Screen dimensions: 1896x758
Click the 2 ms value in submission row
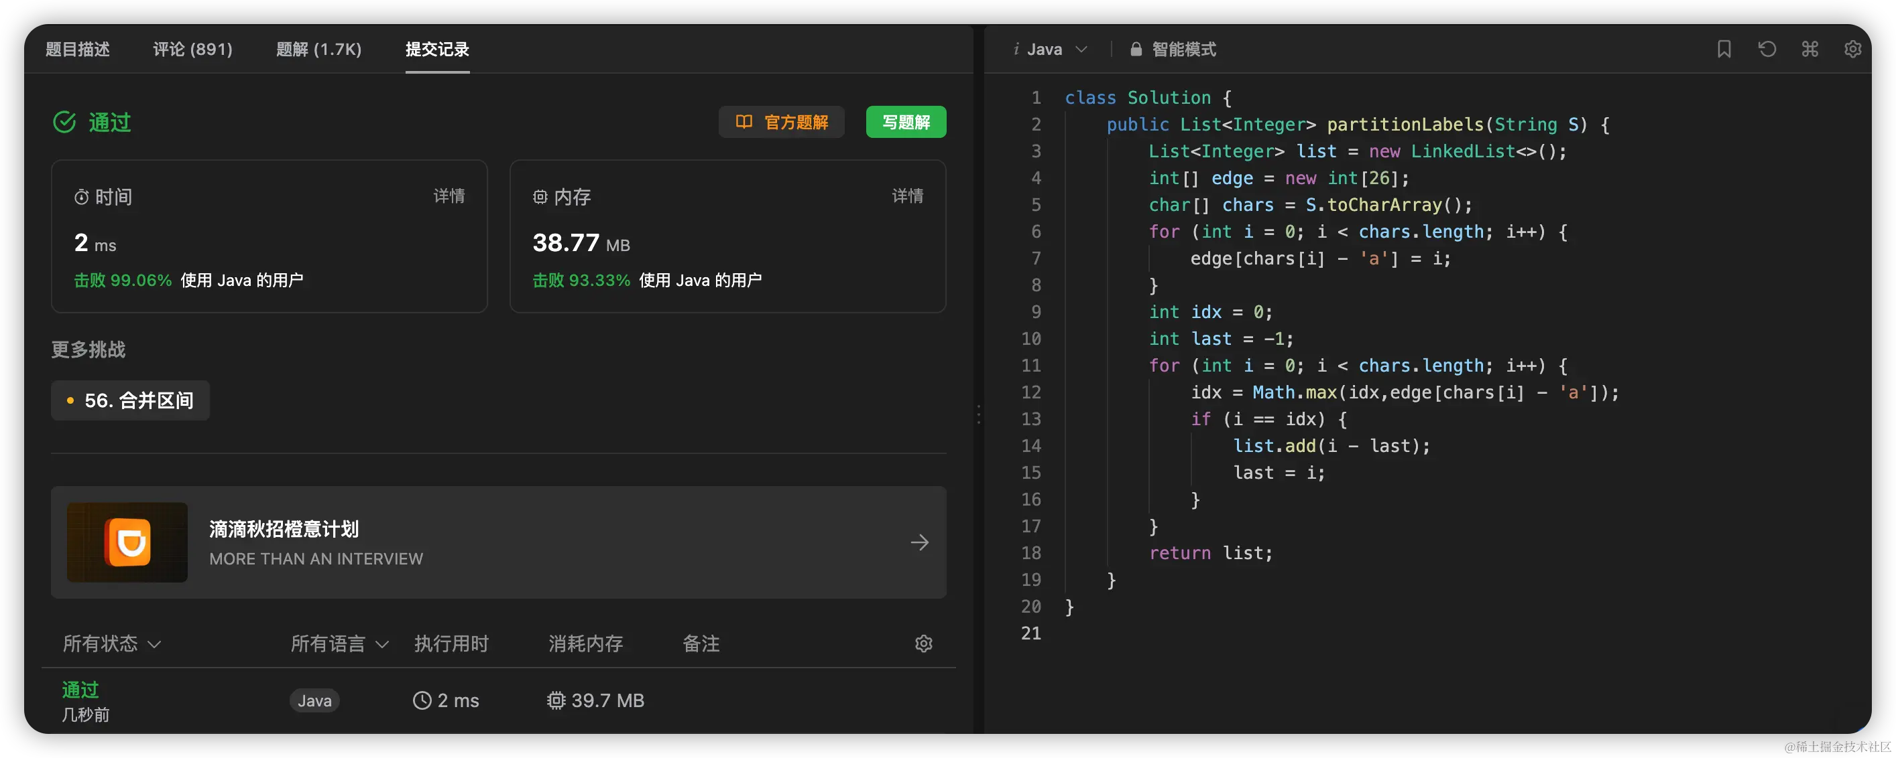pos(458,700)
